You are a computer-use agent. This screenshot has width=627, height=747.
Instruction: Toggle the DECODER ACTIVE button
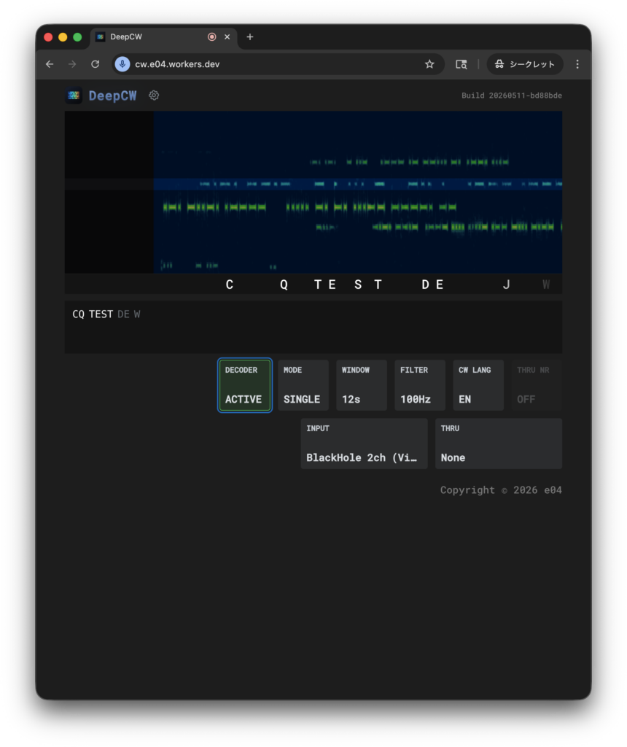245,385
